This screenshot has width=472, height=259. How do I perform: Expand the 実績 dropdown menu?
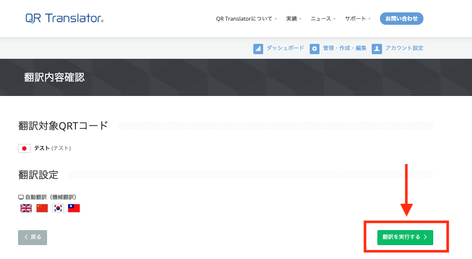click(294, 19)
